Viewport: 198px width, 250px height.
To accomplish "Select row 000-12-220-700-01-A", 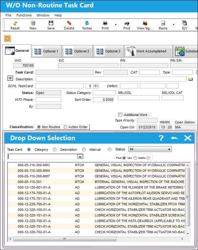I will tap(97, 204).
